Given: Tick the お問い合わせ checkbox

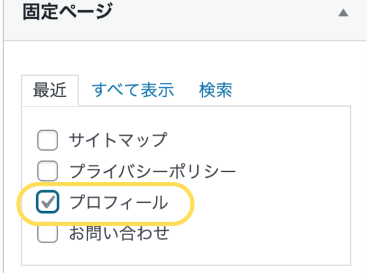Looking at the screenshot, I should point(48,234).
